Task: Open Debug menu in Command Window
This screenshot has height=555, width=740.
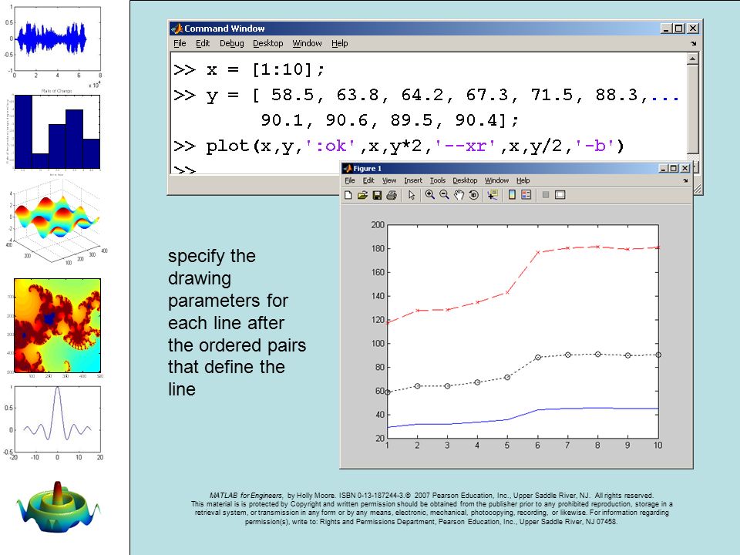Action: 232,43
